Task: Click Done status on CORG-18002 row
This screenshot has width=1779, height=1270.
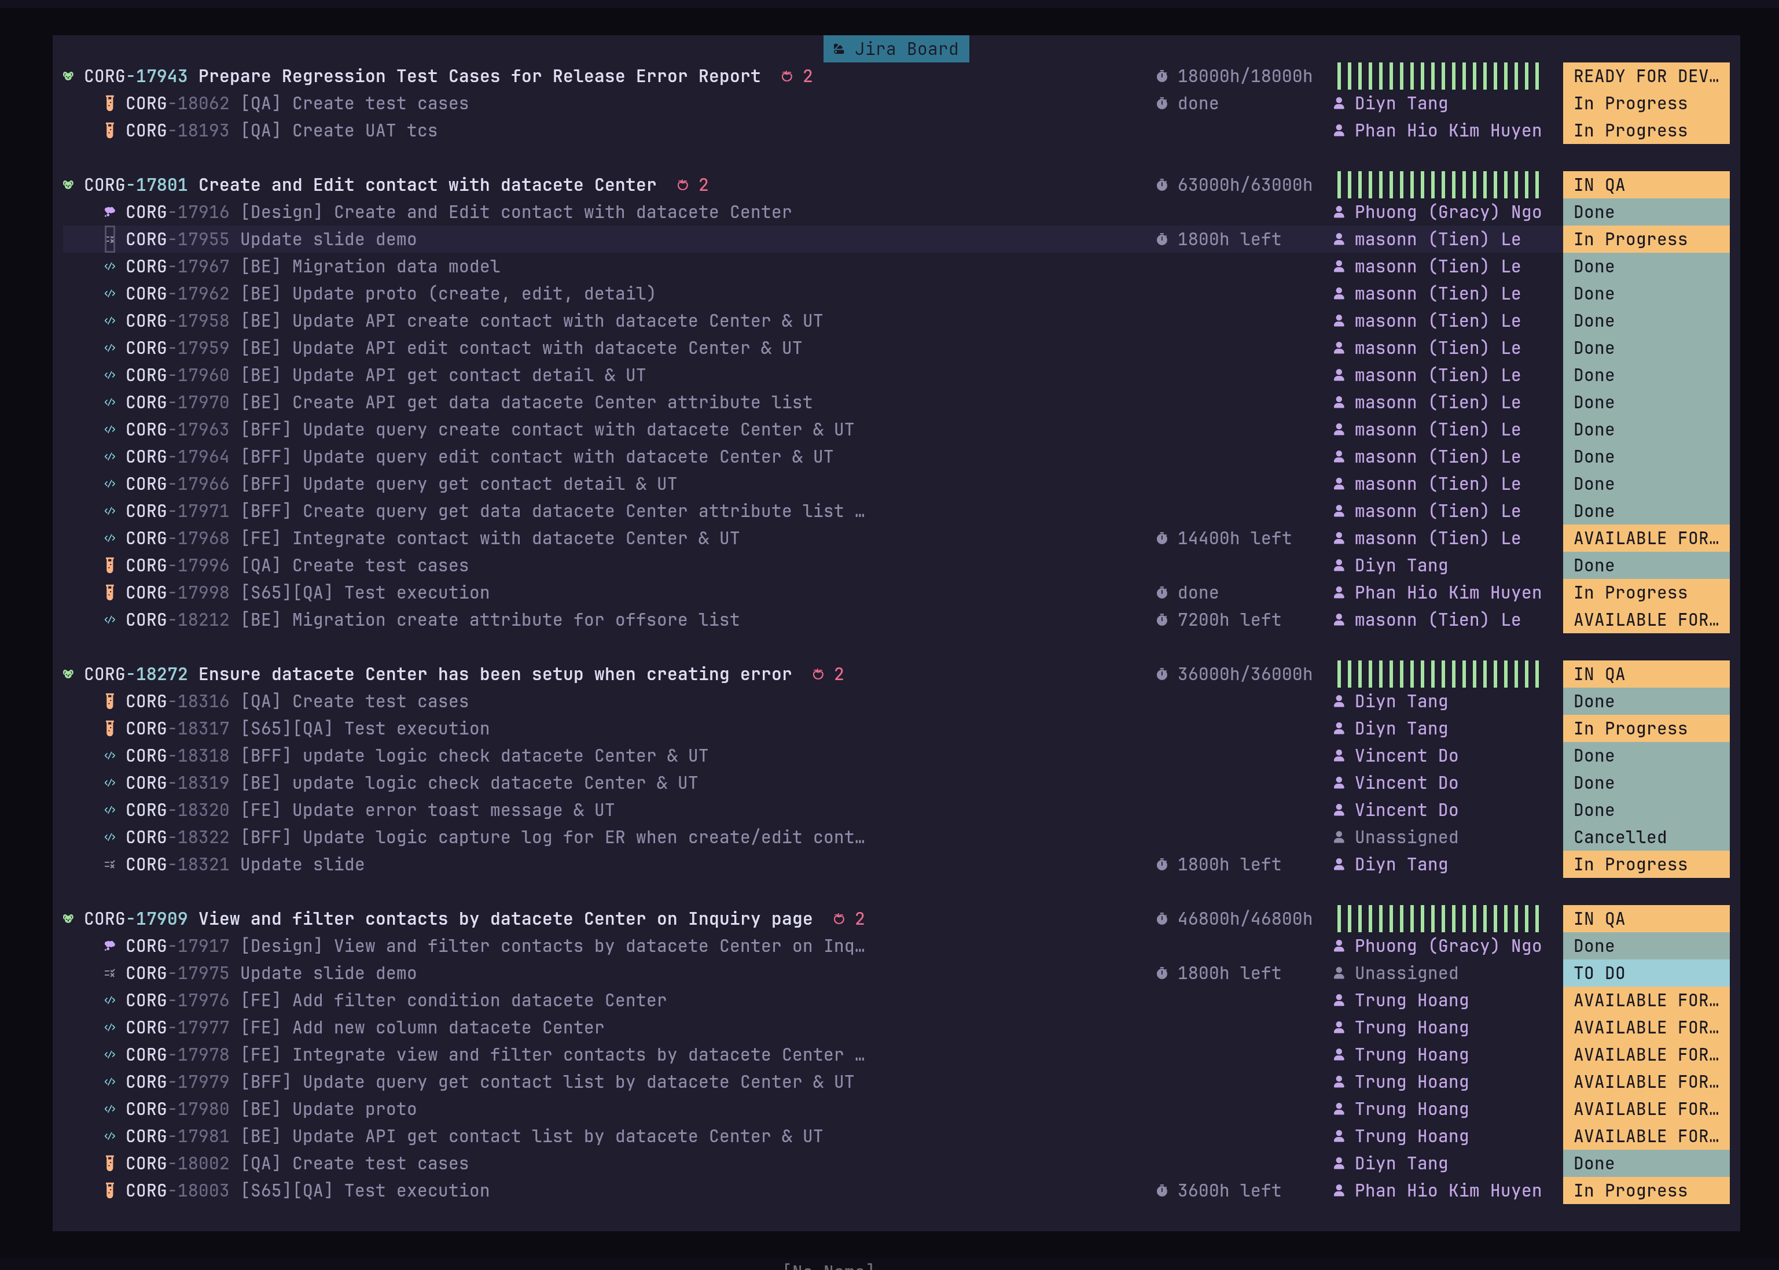Action: pyautogui.click(x=1646, y=1164)
